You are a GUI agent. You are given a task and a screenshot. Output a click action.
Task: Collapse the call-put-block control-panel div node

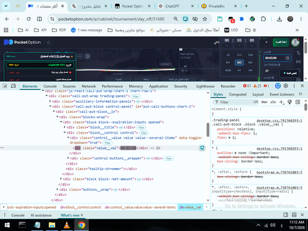(50, 107)
